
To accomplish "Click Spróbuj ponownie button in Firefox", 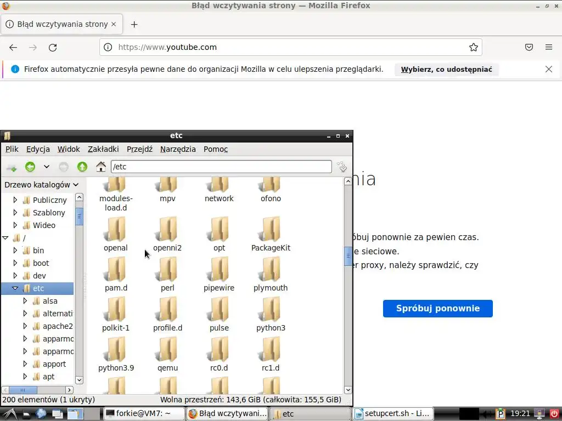I will pyautogui.click(x=437, y=308).
